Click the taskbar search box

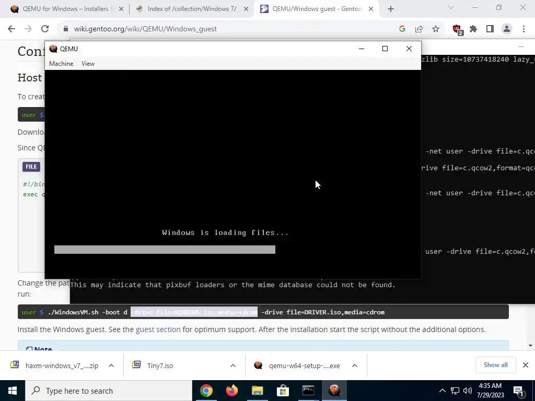coord(109,391)
